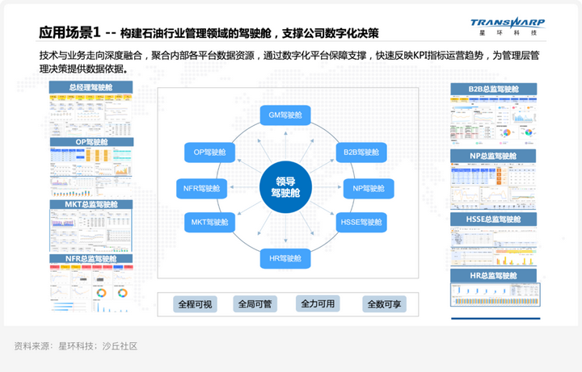Open the NFR驾驶舱 node
Screen dimensions: 582x372
pos(201,189)
